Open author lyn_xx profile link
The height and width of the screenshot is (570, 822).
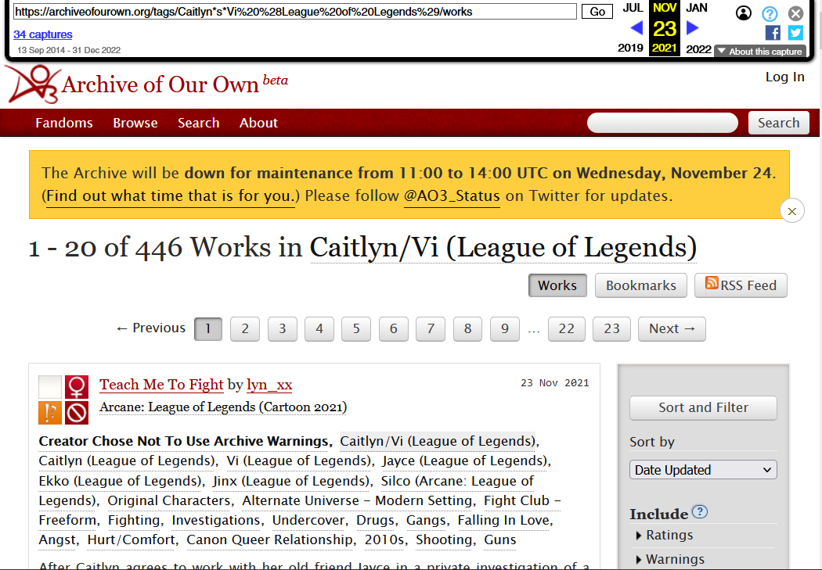click(x=269, y=385)
